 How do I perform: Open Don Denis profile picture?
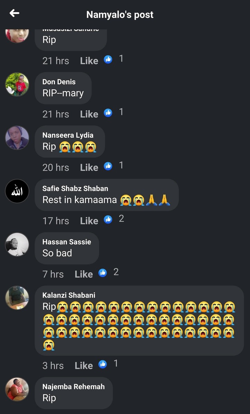click(17, 84)
